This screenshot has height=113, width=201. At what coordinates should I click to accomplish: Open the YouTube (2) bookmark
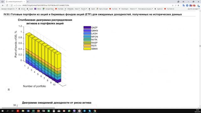tap(169, 9)
